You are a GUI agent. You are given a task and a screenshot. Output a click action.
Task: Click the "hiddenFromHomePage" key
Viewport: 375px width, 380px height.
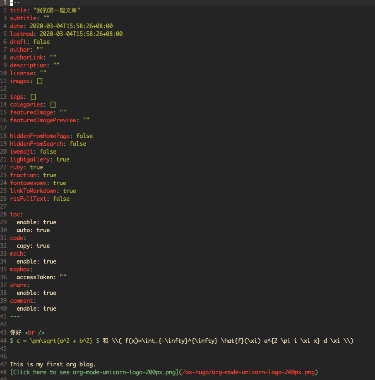tap(40, 136)
